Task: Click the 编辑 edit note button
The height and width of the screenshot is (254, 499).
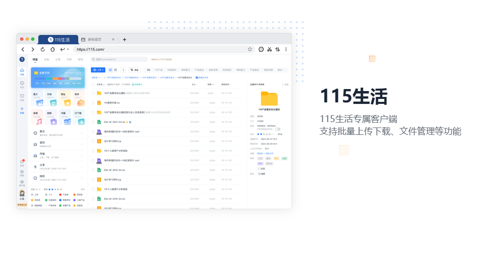Action: click(x=262, y=174)
